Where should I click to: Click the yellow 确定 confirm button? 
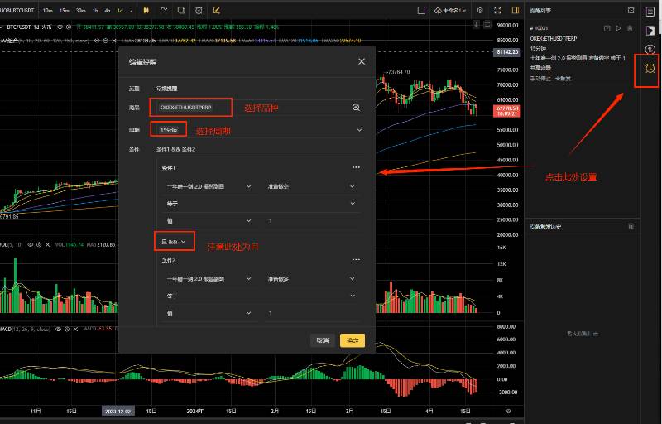352,340
